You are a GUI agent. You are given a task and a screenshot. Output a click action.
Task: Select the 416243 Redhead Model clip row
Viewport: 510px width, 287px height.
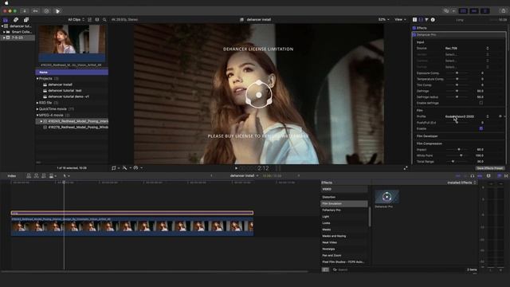(72, 121)
